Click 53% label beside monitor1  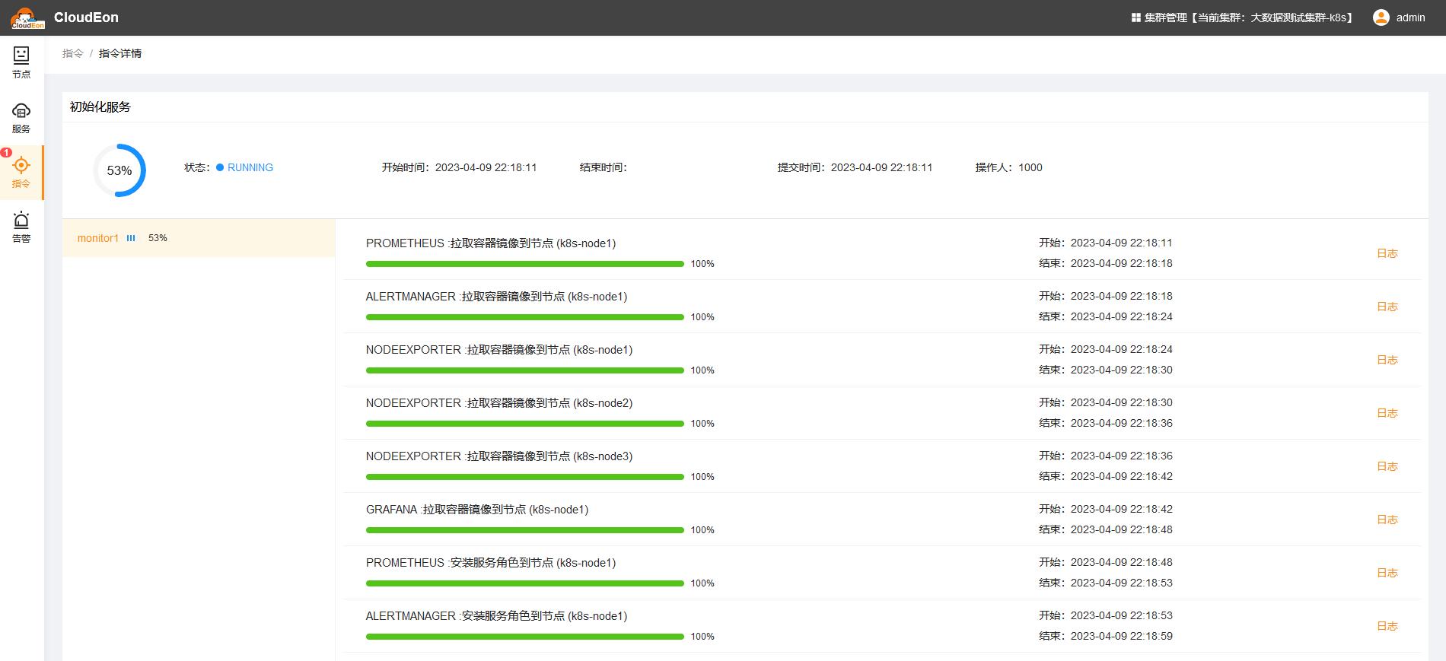pos(158,238)
